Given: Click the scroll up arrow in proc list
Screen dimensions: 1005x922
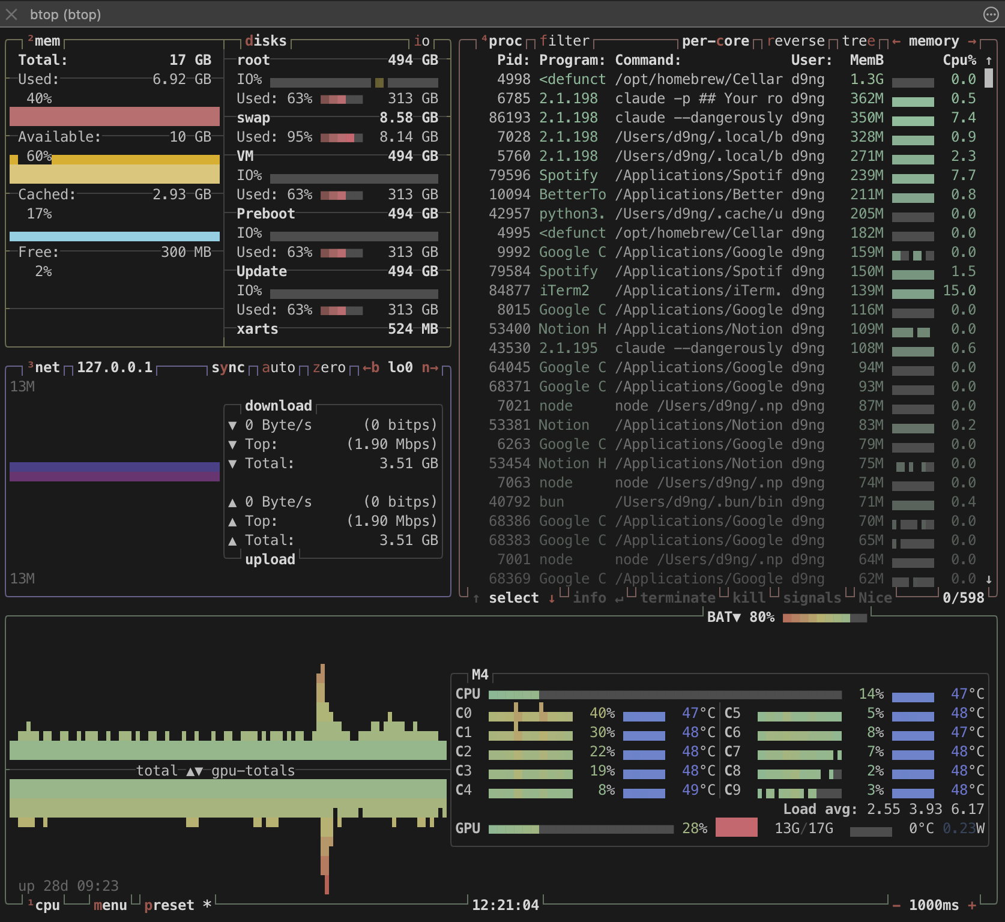Looking at the screenshot, I should click(989, 61).
